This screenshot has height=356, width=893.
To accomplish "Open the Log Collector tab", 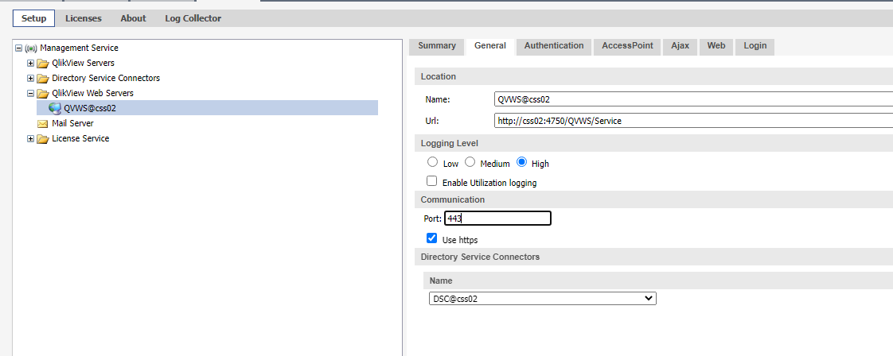I will [x=193, y=18].
